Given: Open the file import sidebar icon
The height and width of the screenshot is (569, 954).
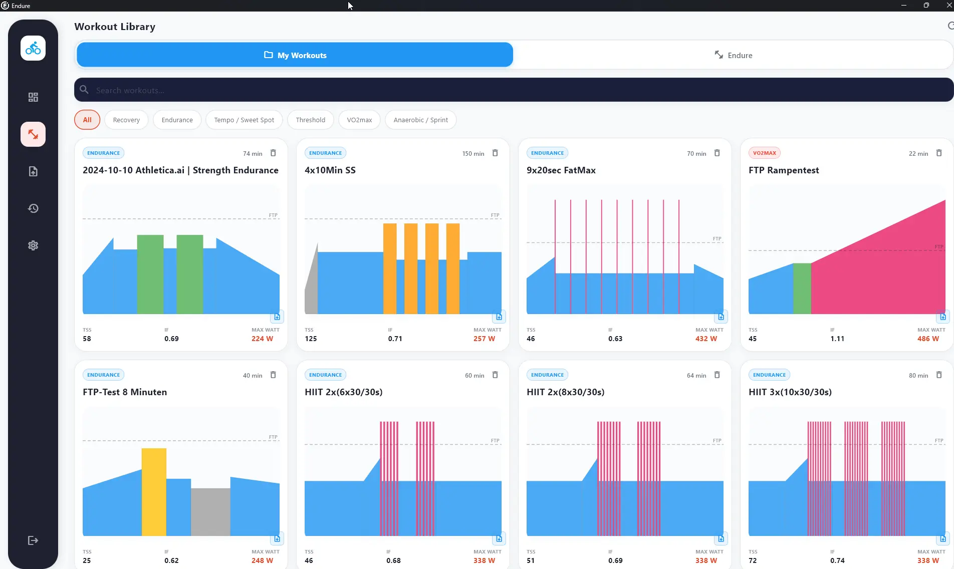Looking at the screenshot, I should (x=33, y=171).
